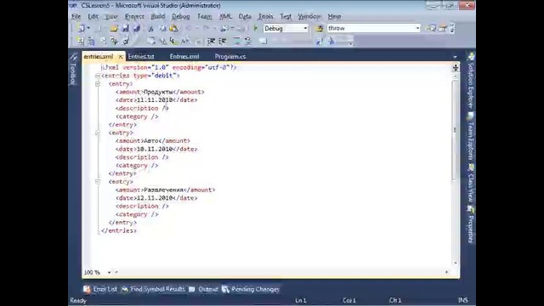Click the Copy toolbar icon
544x306 pixels.
pyautogui.click(x=162, y=28)
